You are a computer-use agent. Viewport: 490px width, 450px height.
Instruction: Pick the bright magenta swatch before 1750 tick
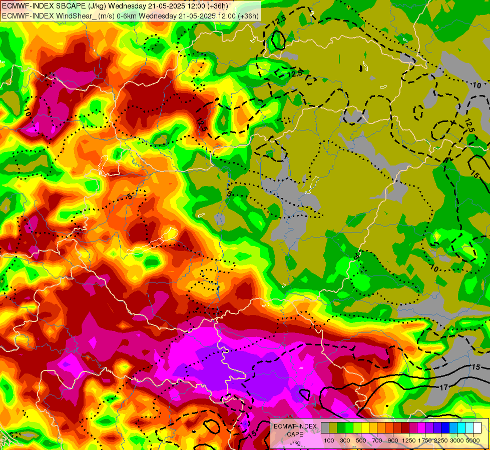click(x=421, y=428)
